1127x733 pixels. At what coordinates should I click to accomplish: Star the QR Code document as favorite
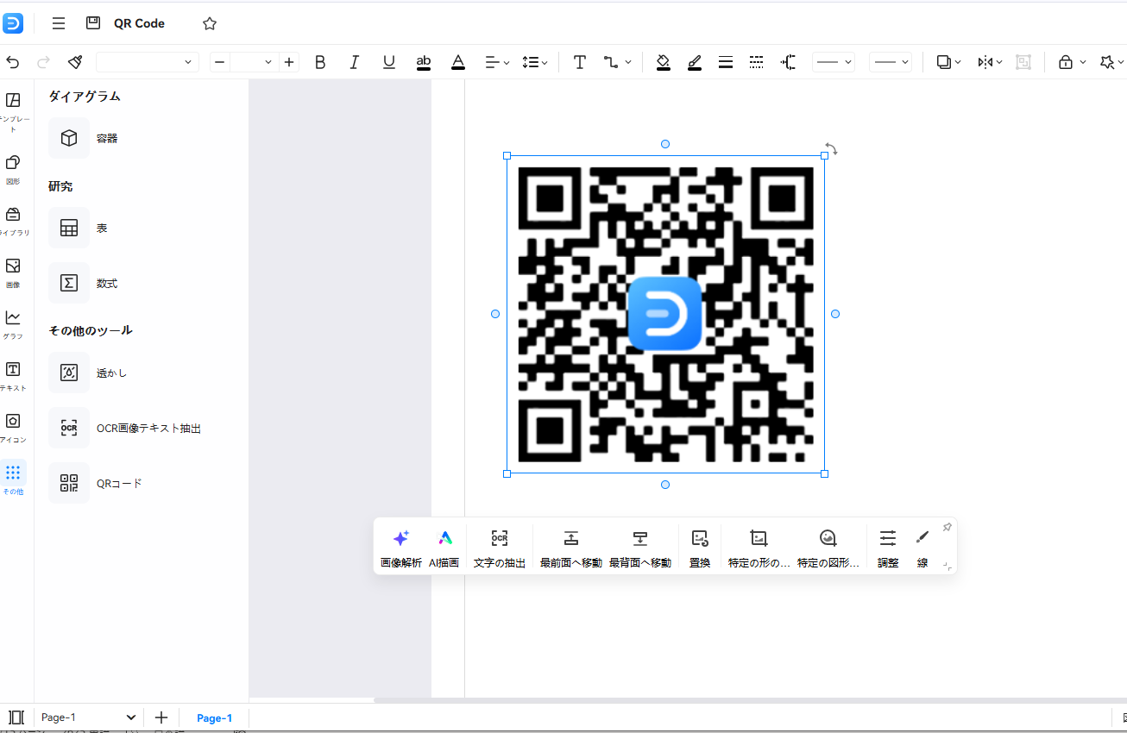(x=210, y=23)
